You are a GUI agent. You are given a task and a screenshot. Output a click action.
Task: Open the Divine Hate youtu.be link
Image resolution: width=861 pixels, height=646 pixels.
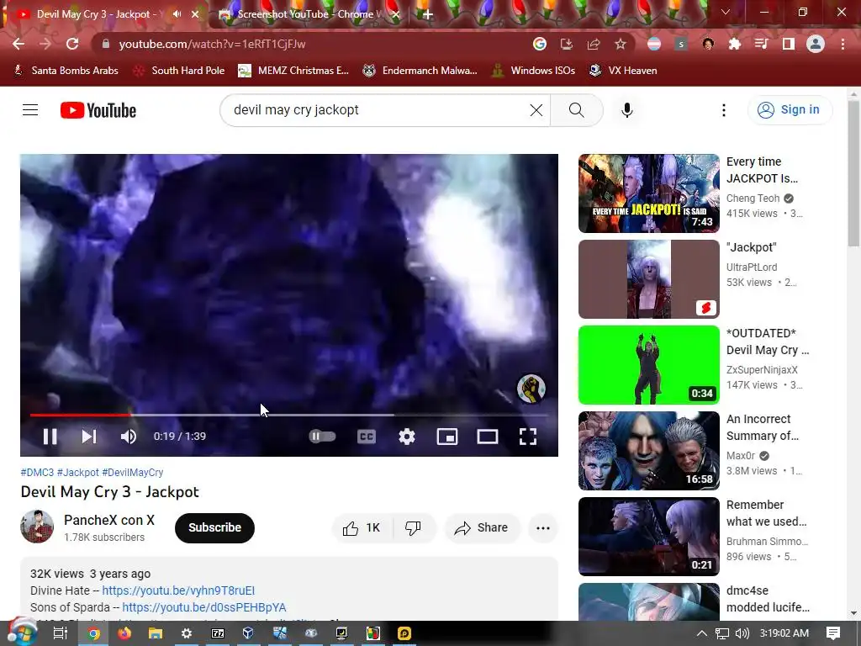click(x=178, y=590)
